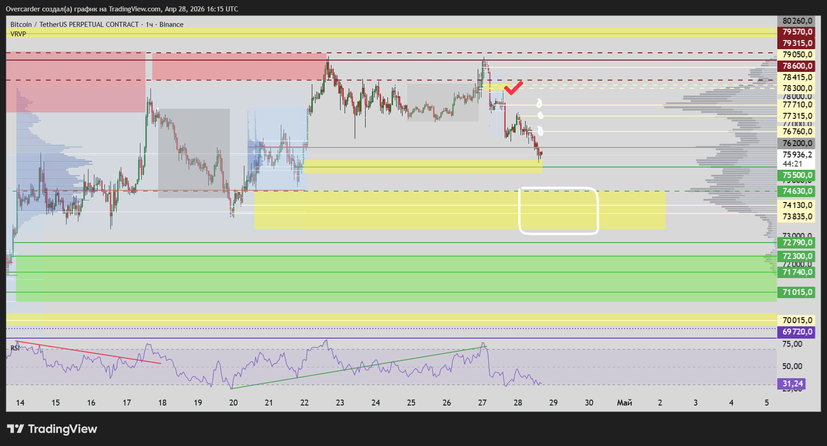Screen dimensions: 827x446
Task: Click the RSI 50,00 scale value
Action: coord(792,366)
